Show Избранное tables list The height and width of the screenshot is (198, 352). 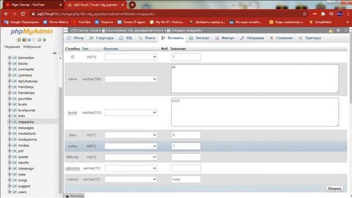click(32, 47)
